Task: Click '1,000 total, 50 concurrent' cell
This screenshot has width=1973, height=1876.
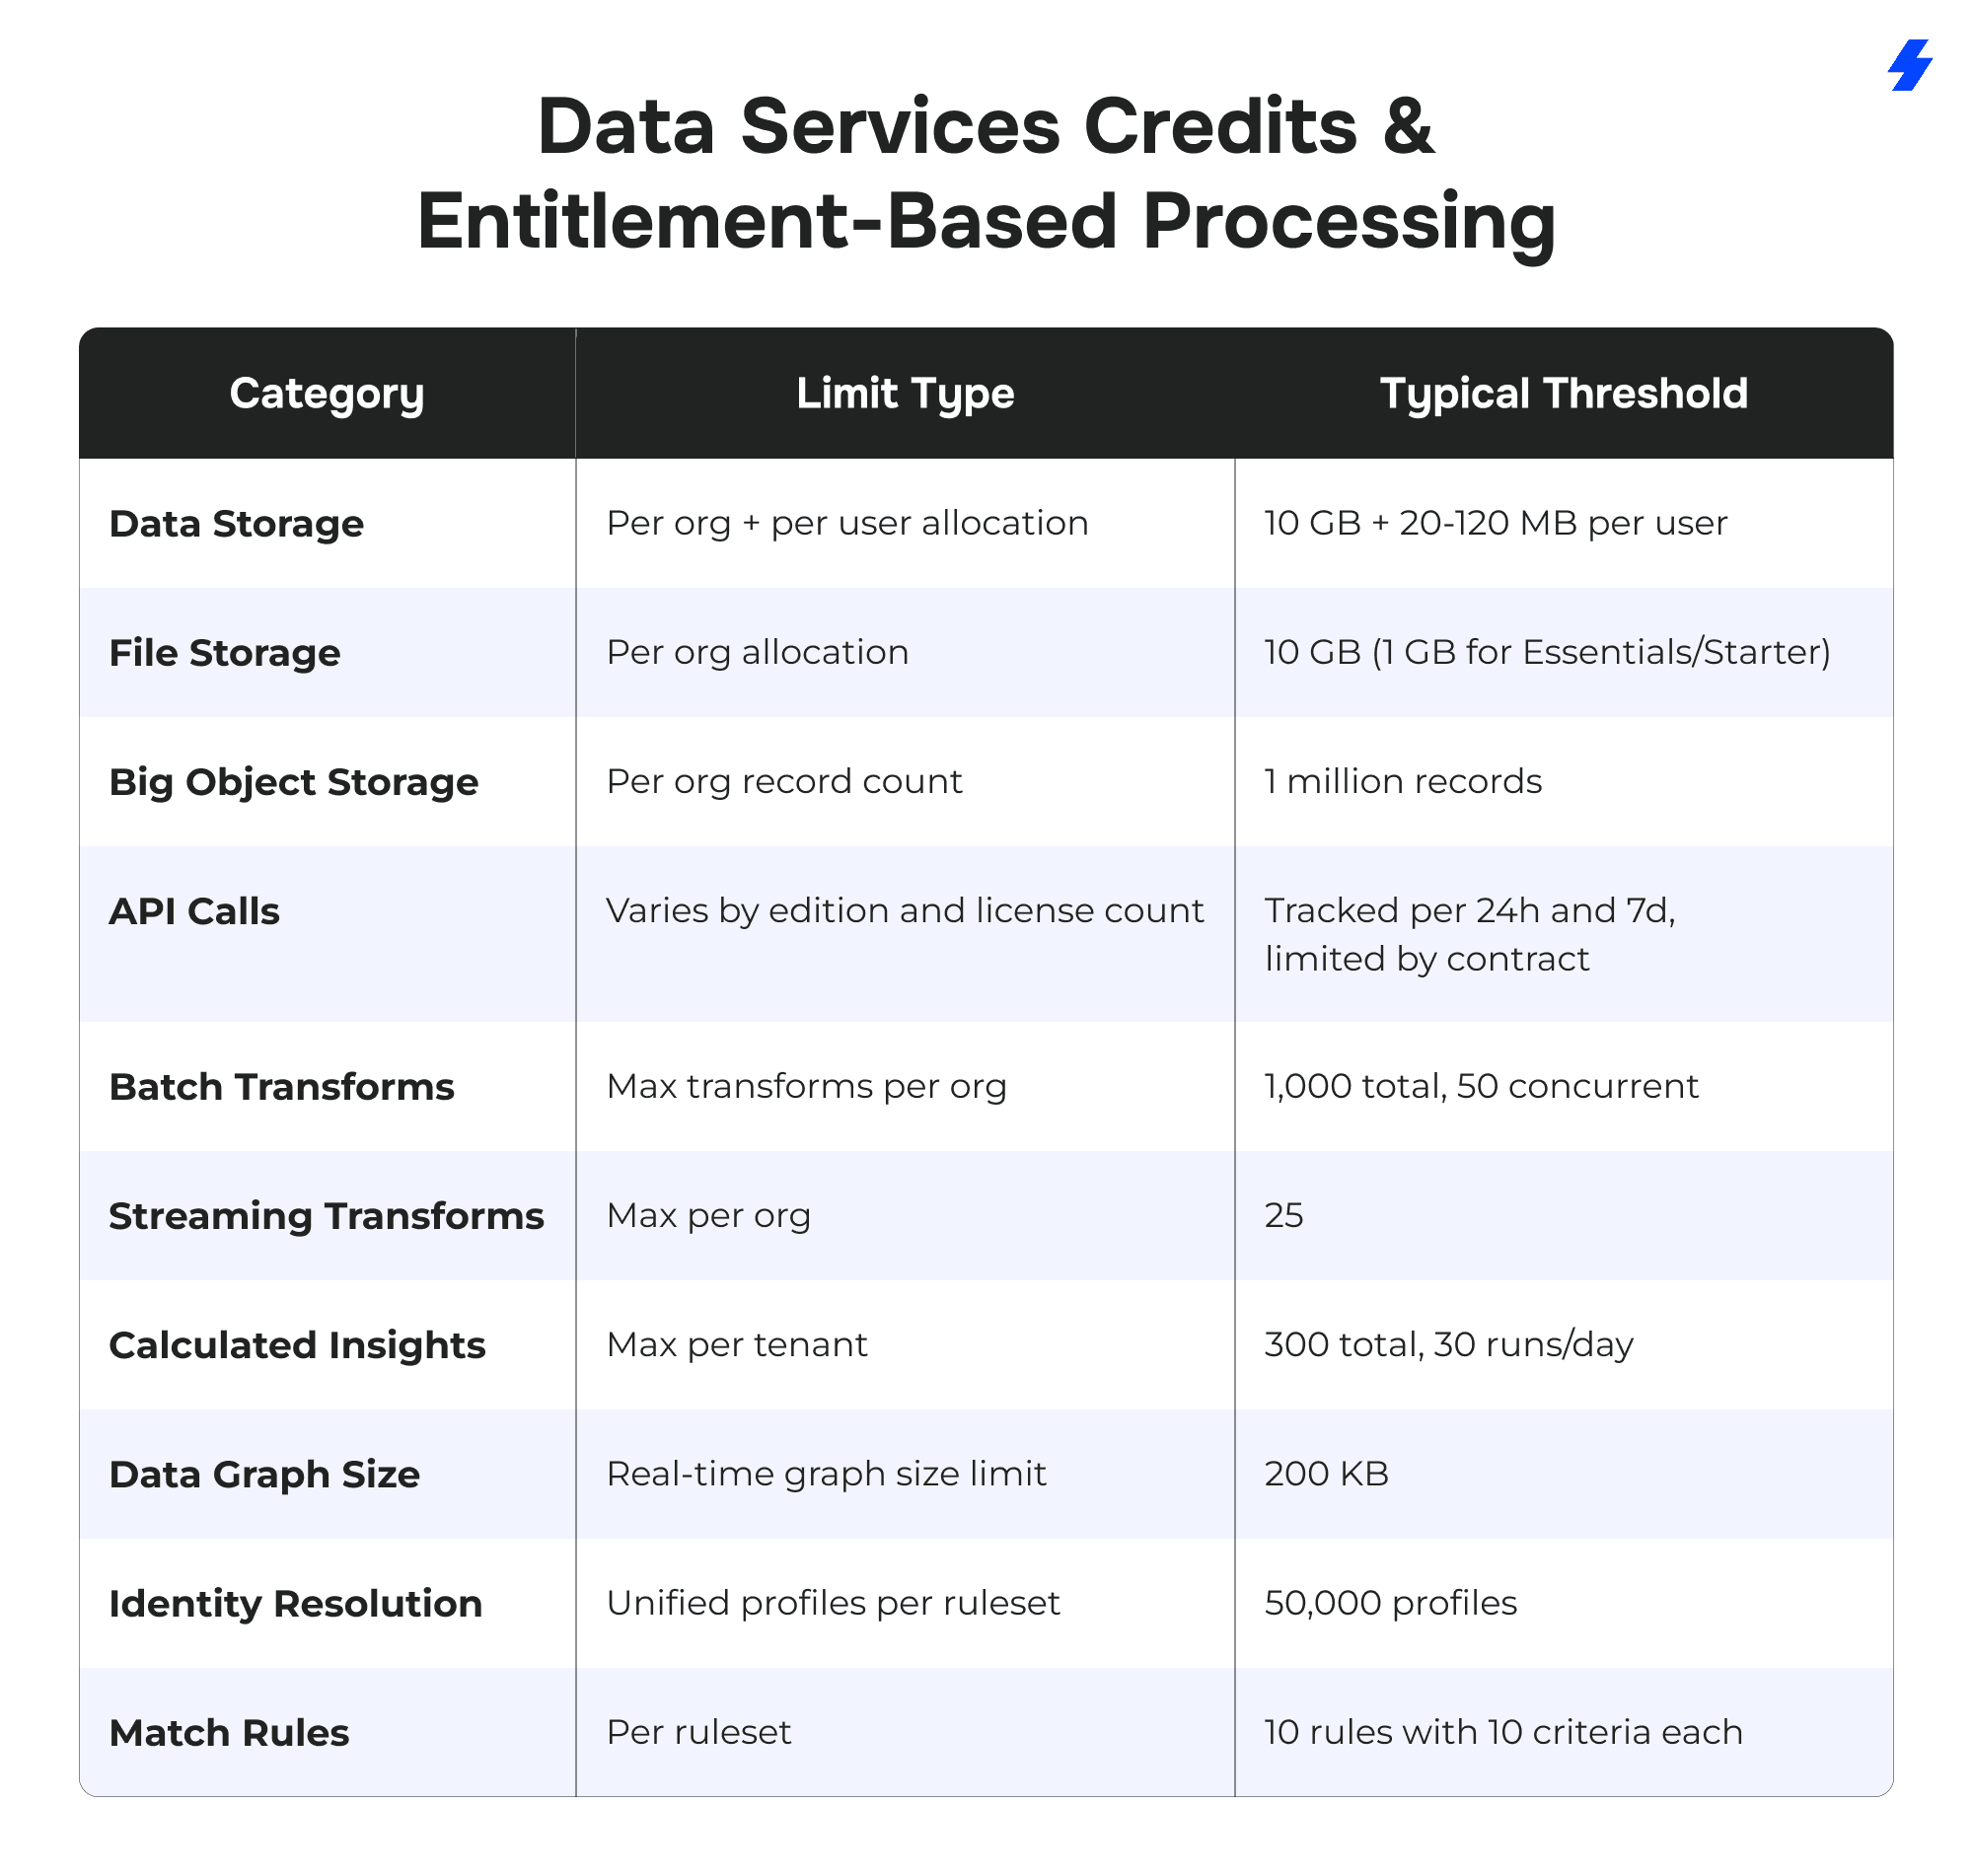Action: pos(1480,1086)
